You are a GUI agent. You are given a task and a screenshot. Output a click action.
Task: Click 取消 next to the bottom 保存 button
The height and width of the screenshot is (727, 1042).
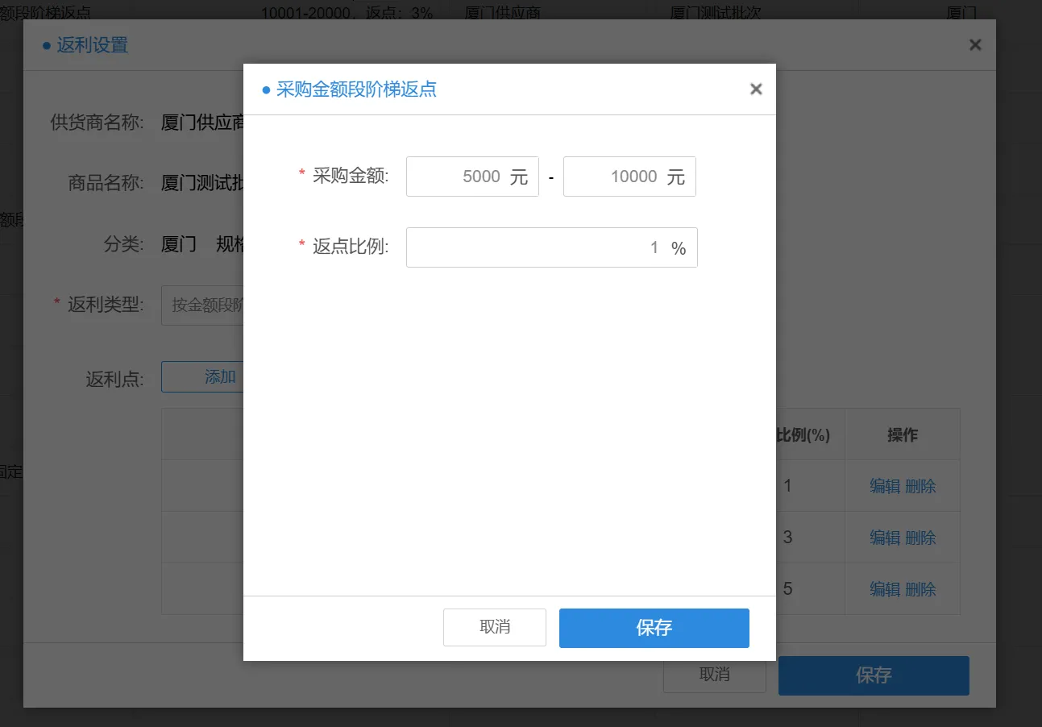pyautogui.click(x=714, y=675)
